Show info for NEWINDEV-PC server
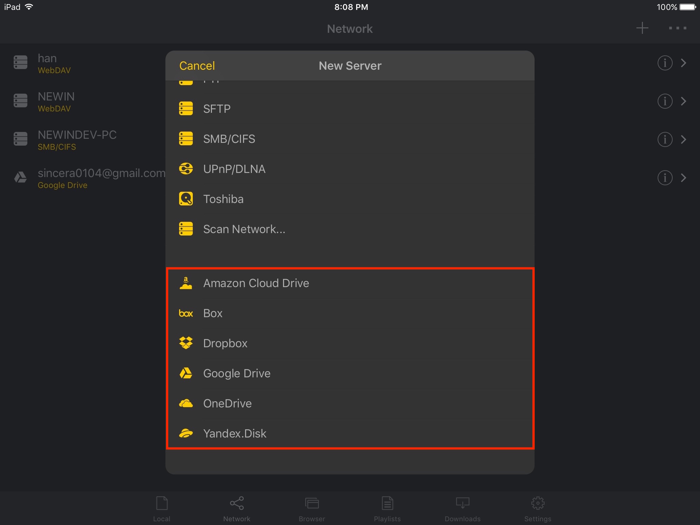Viewport: 700px width, 525px height. click(x=665, y=139)
